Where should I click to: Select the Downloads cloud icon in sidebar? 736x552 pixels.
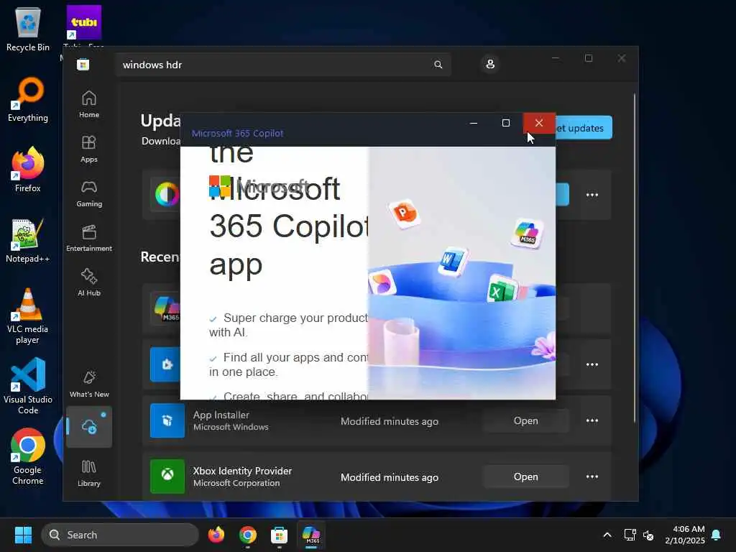pyautogui.click(x=89, y=427)
